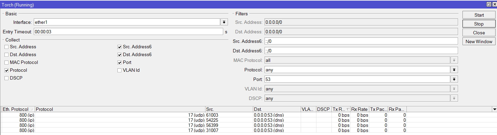Sort by the Eth. Protocol column header
This screenshot has width=497, height=135.
pyautogui.click(x=18, y=109)
